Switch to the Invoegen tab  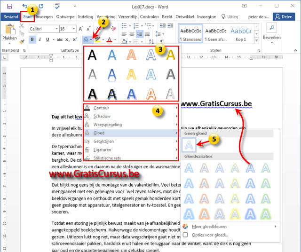[x=44, y=17]
